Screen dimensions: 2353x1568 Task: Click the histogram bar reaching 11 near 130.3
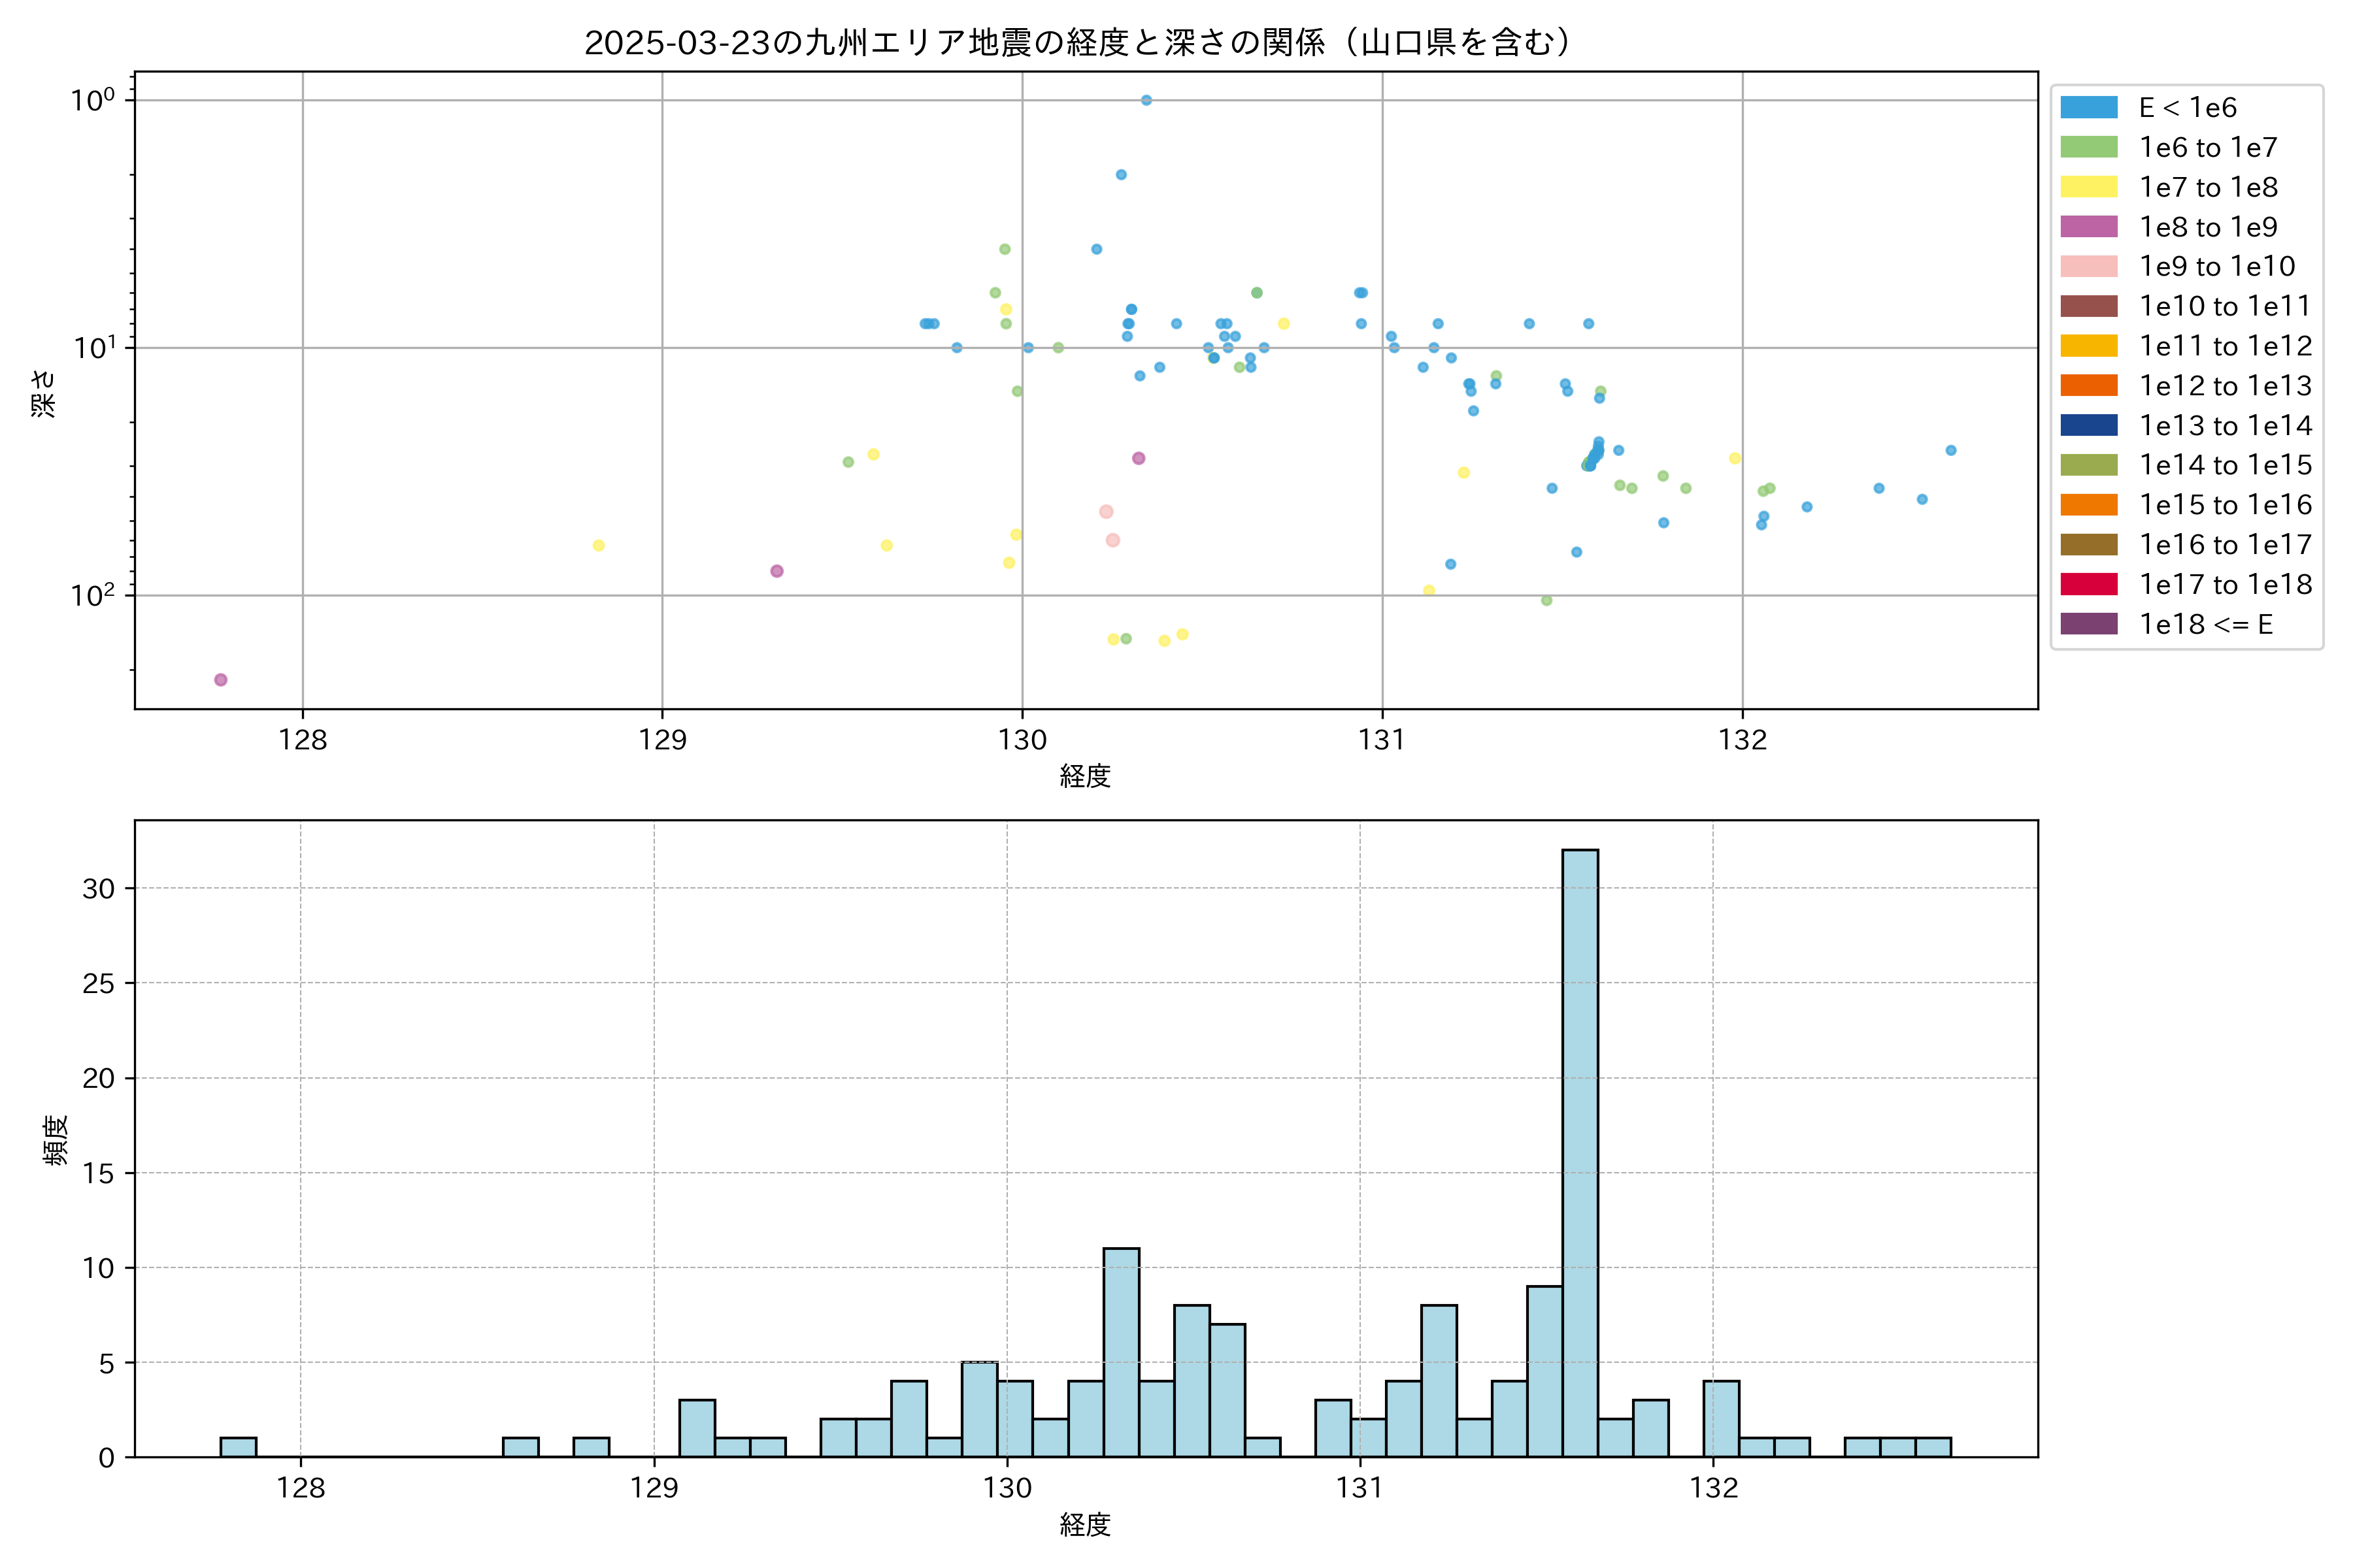click(x=1120, y=1352)
